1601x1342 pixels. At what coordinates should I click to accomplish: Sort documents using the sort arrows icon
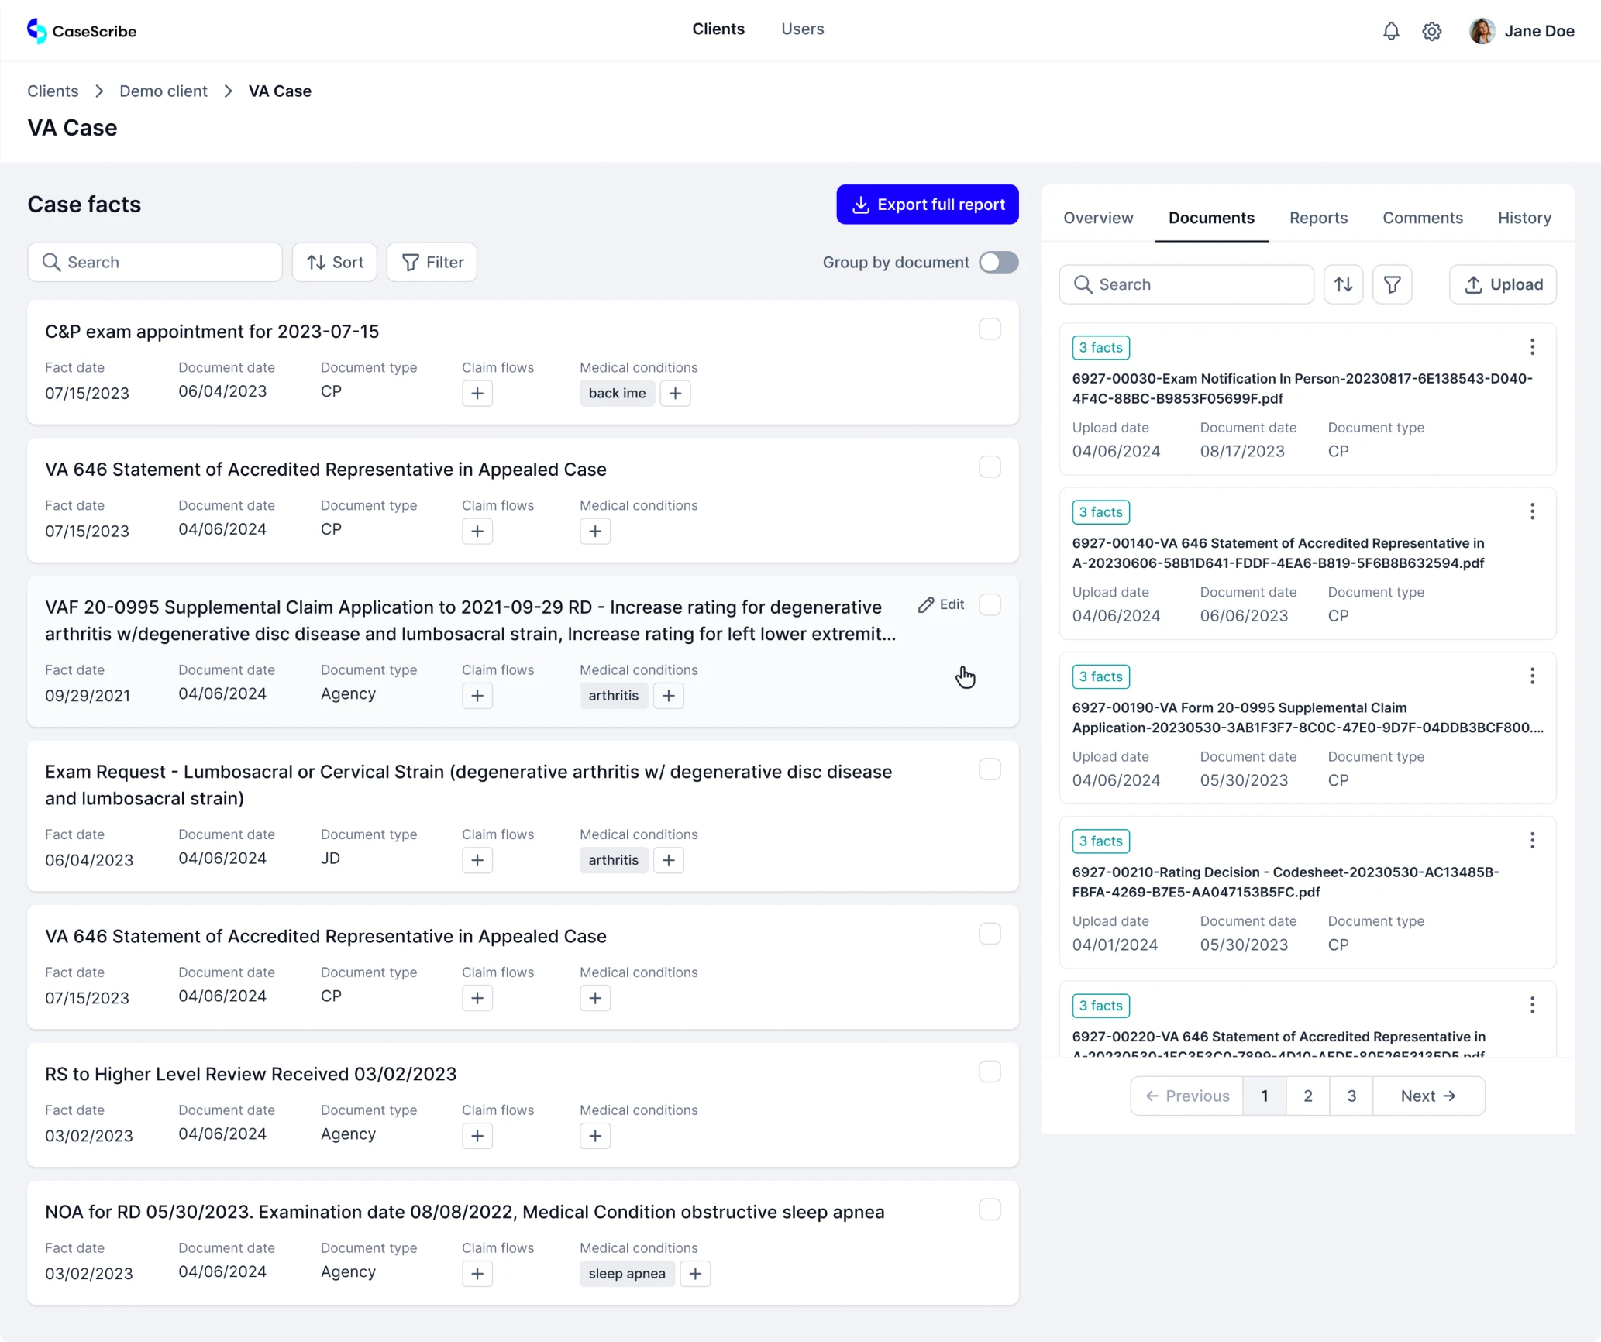point(1344,284)
